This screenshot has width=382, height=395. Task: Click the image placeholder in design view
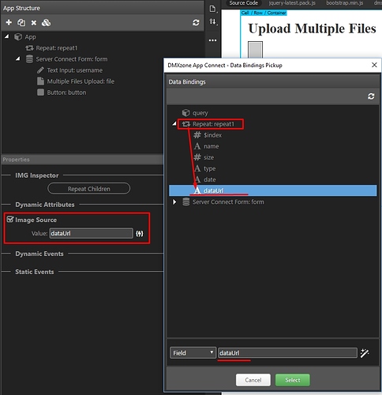[255, 49]
